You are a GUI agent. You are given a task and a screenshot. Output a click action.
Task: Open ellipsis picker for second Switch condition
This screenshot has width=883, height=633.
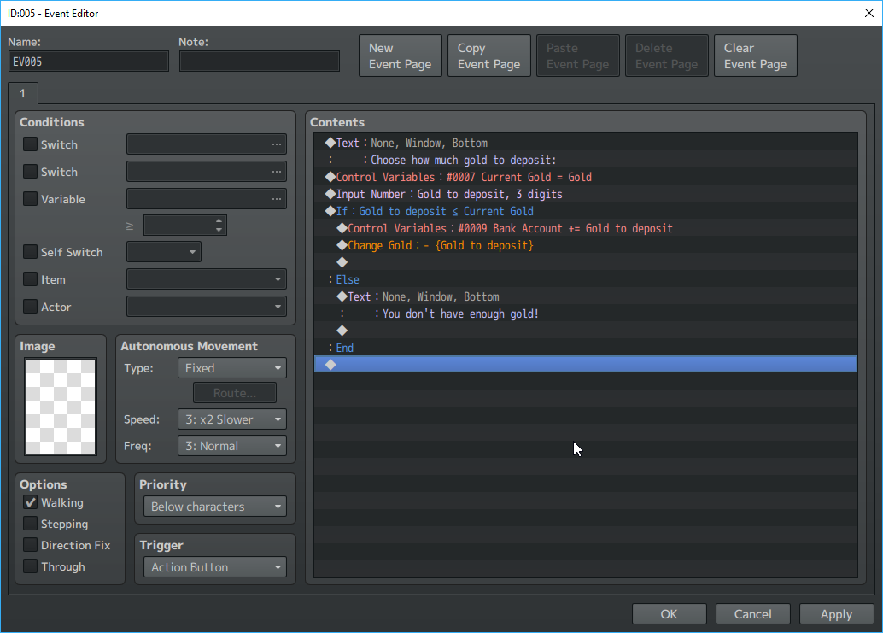276,172
